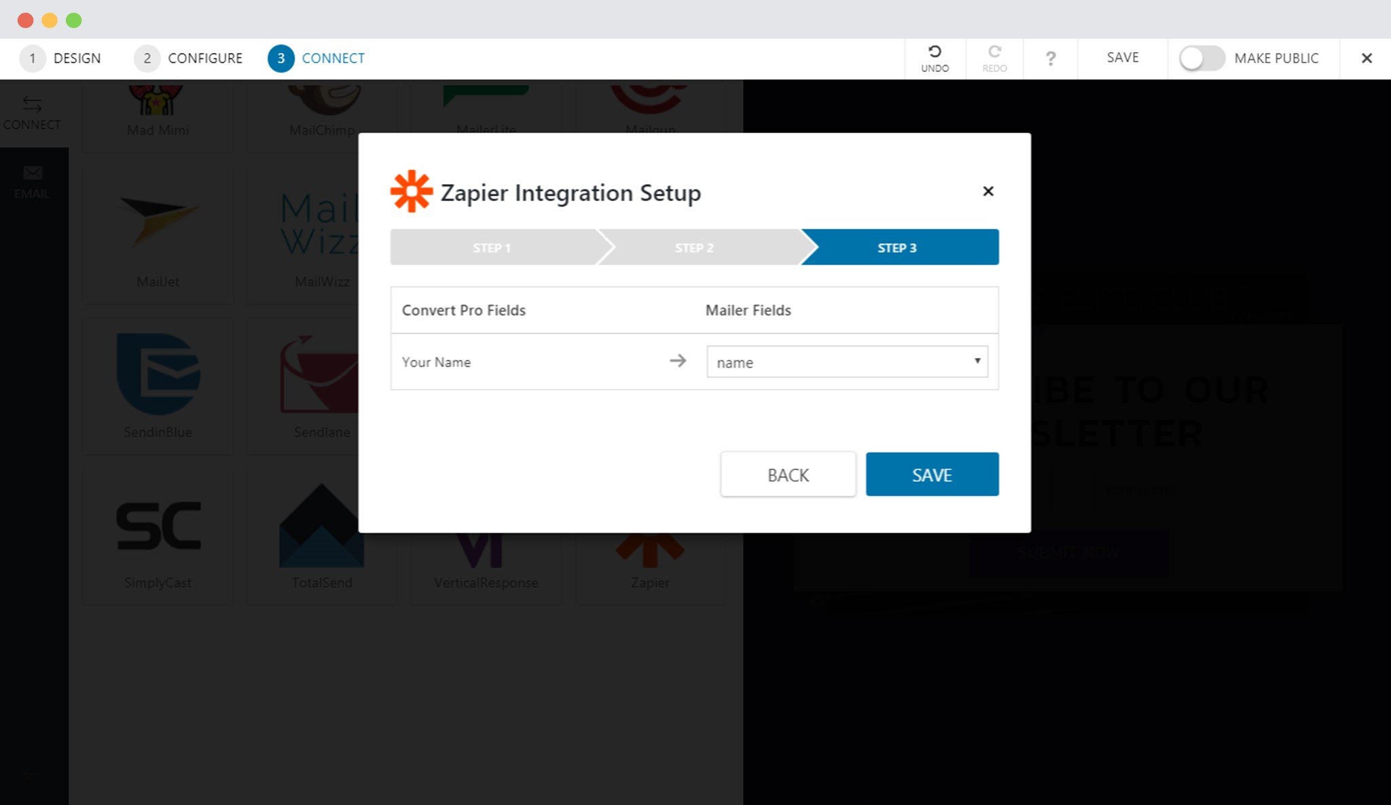Choose the SendinBlue integration card

158,386
